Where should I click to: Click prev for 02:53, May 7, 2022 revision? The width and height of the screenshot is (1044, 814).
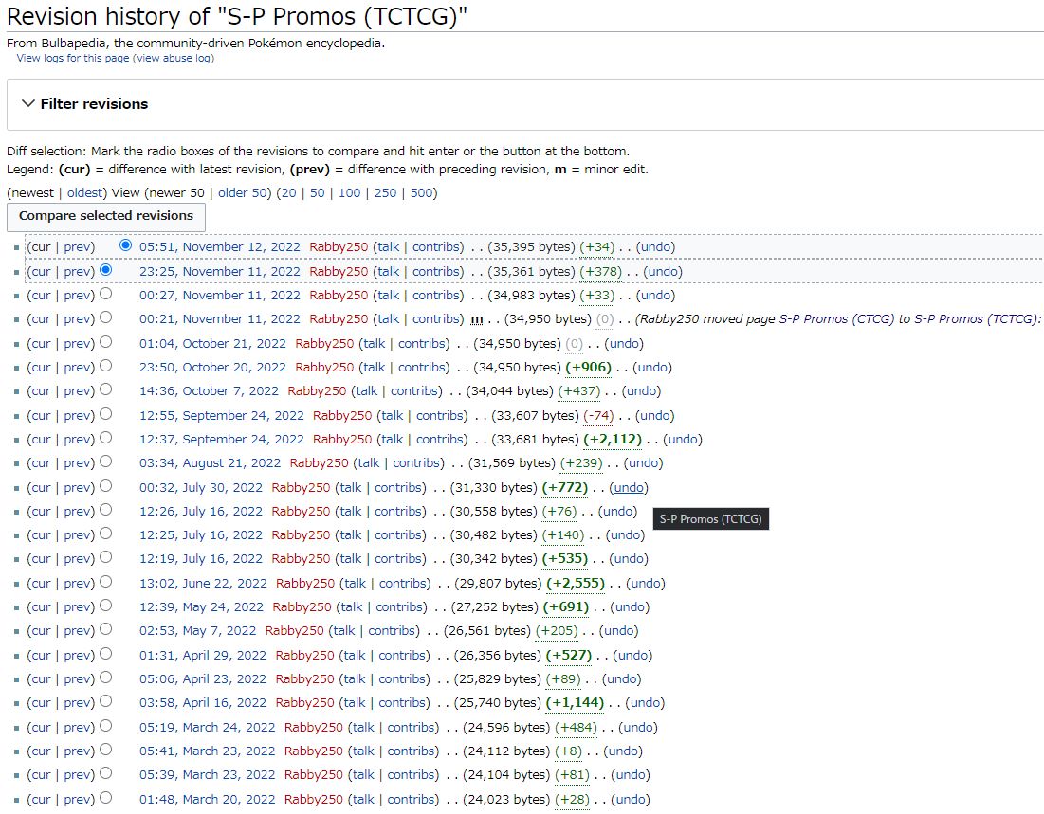pos(77,631)
